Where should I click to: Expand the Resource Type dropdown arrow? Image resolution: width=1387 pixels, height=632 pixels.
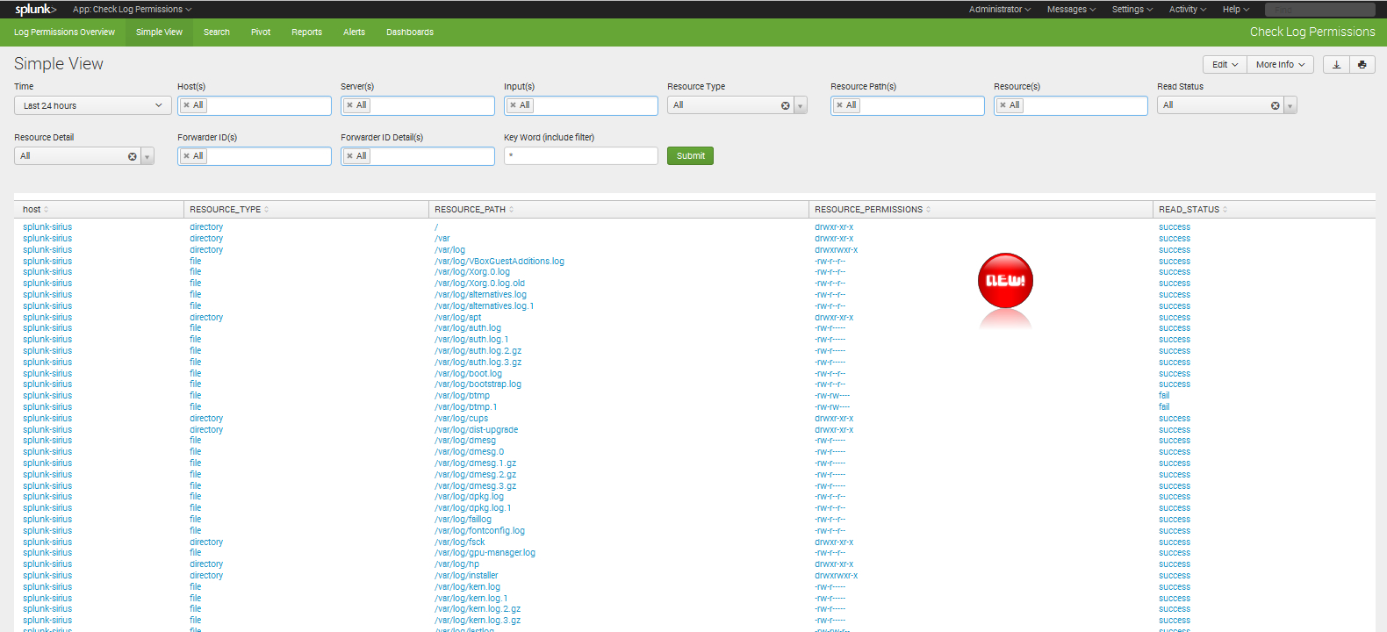point(801,105)
